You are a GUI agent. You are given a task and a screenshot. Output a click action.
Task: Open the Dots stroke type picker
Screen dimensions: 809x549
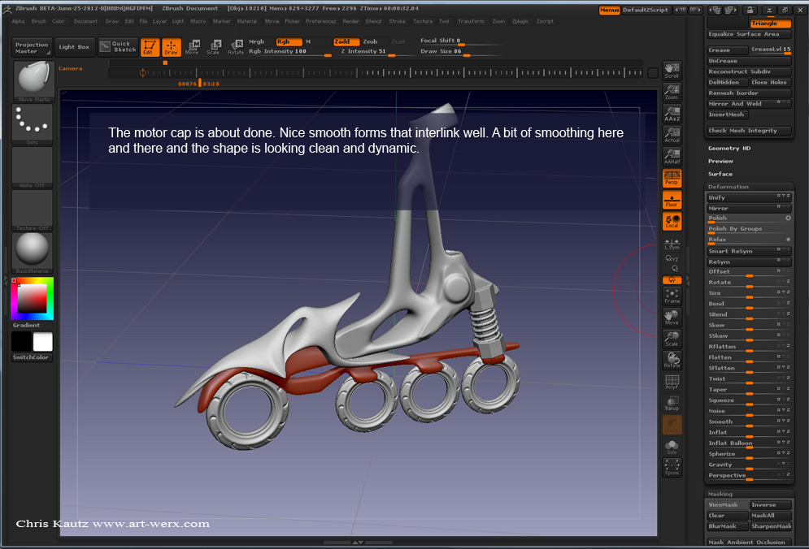(33, 124)
